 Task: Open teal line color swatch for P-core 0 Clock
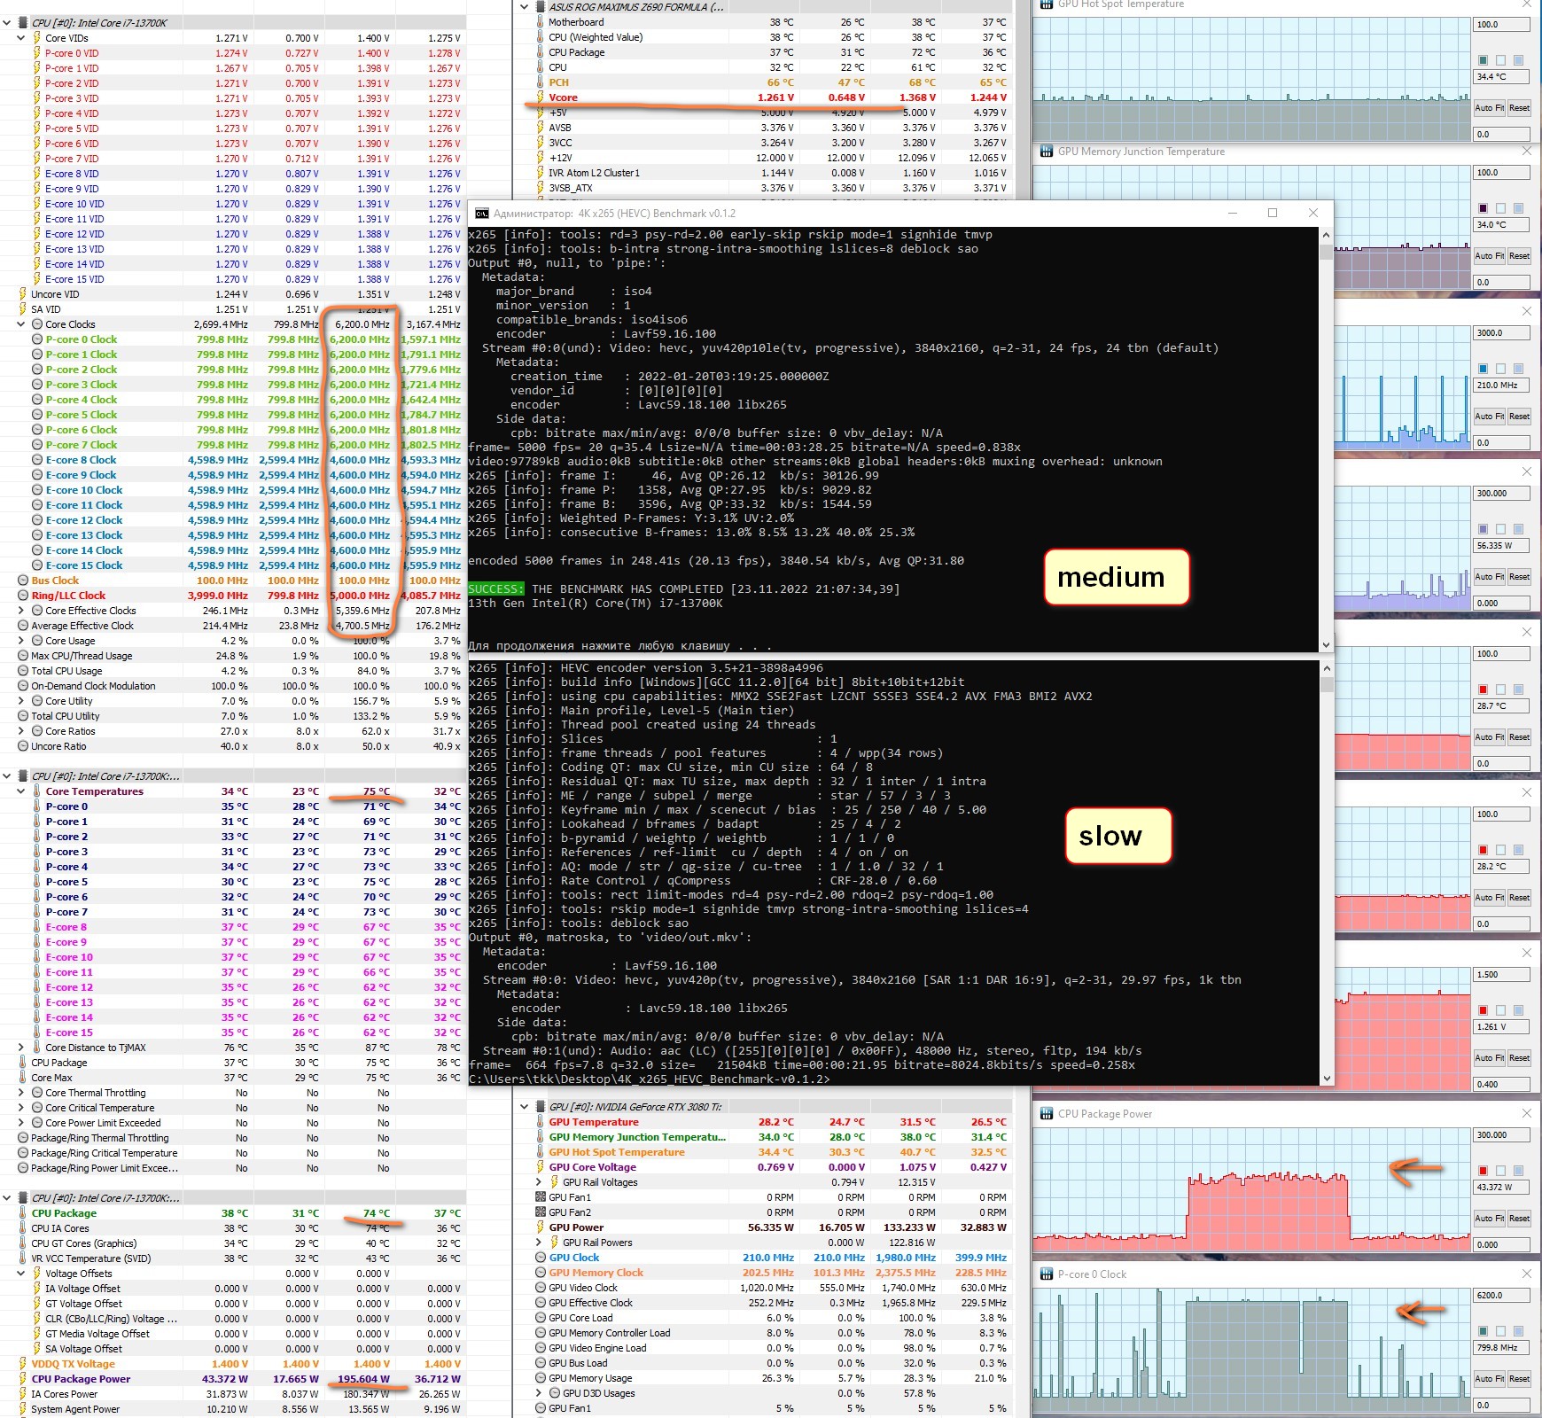(1483, 1331)
